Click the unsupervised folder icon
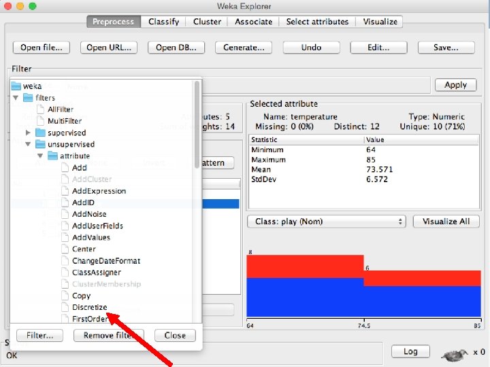The height and width of the screenshot is (367, 490). pyautogui.click(x=40, y=144)
